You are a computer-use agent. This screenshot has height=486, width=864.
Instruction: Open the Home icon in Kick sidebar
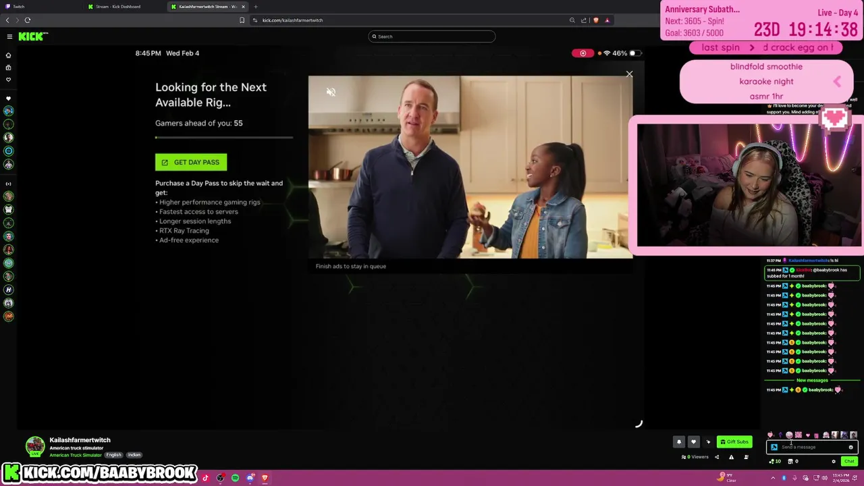(x=8, y=55)
